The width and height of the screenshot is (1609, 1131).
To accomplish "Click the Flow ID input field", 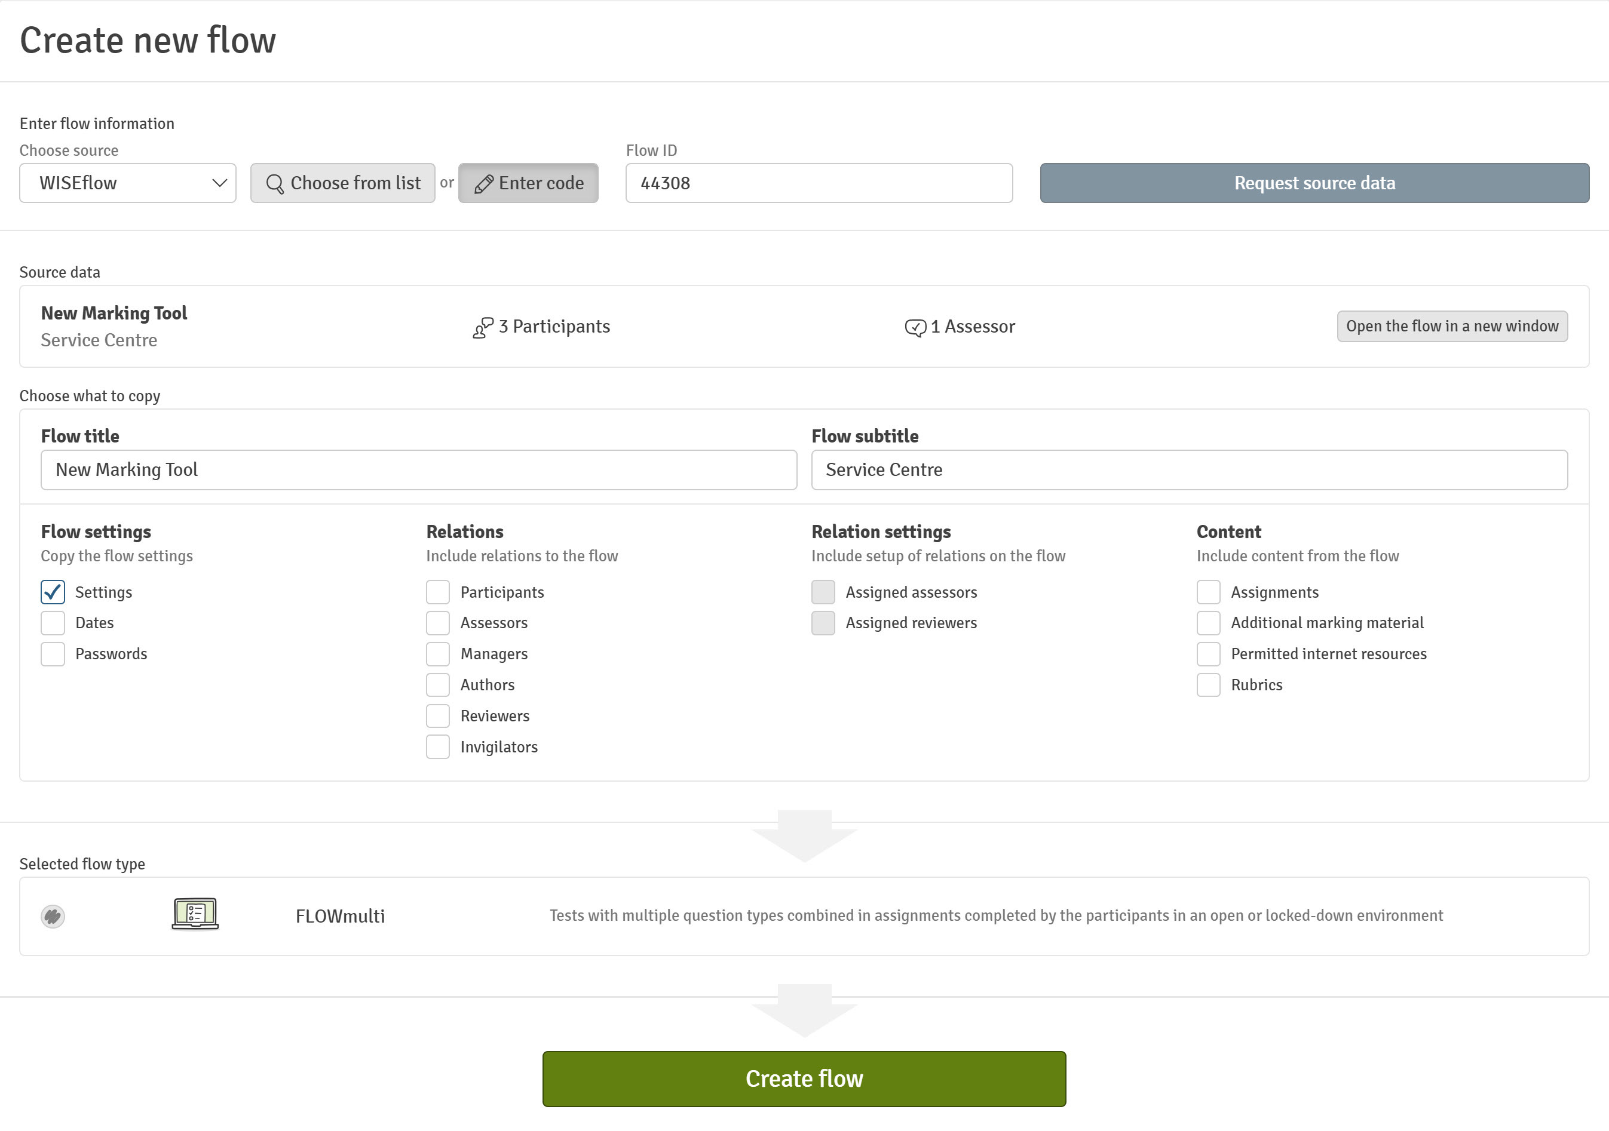I will pyautogui.click(x=819, y=183).
